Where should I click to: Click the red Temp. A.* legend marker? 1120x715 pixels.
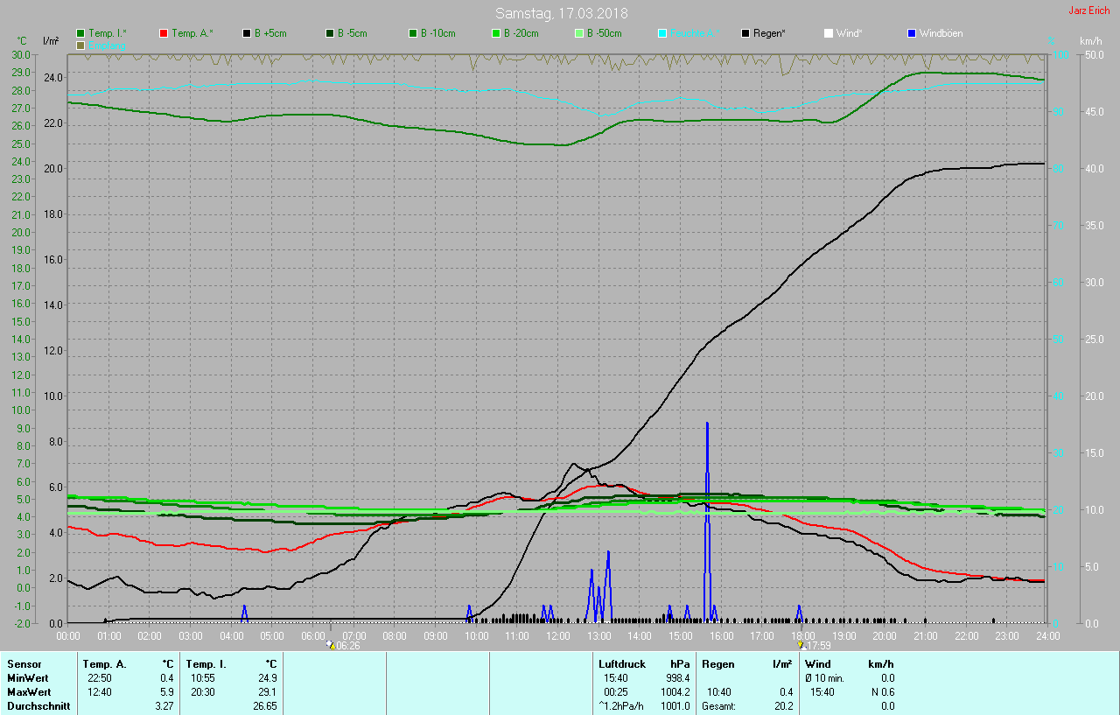coord(164,33)
